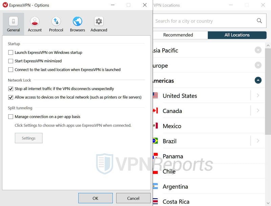Expand Brazil server list arrow

(x=258, y=141)
